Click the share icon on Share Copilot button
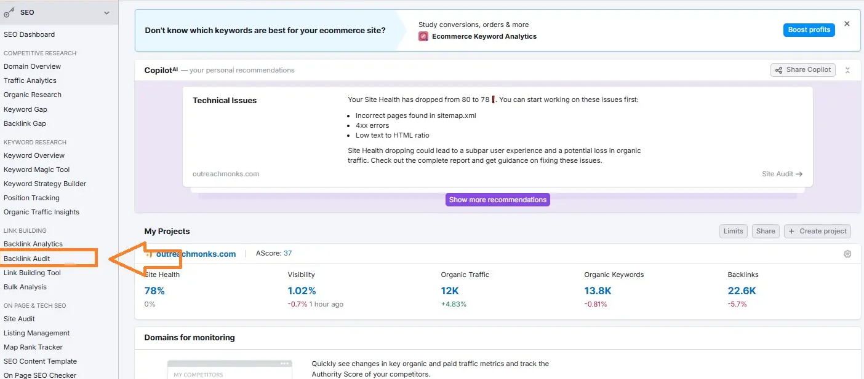864x379 pixels. [x=778, y=69]
